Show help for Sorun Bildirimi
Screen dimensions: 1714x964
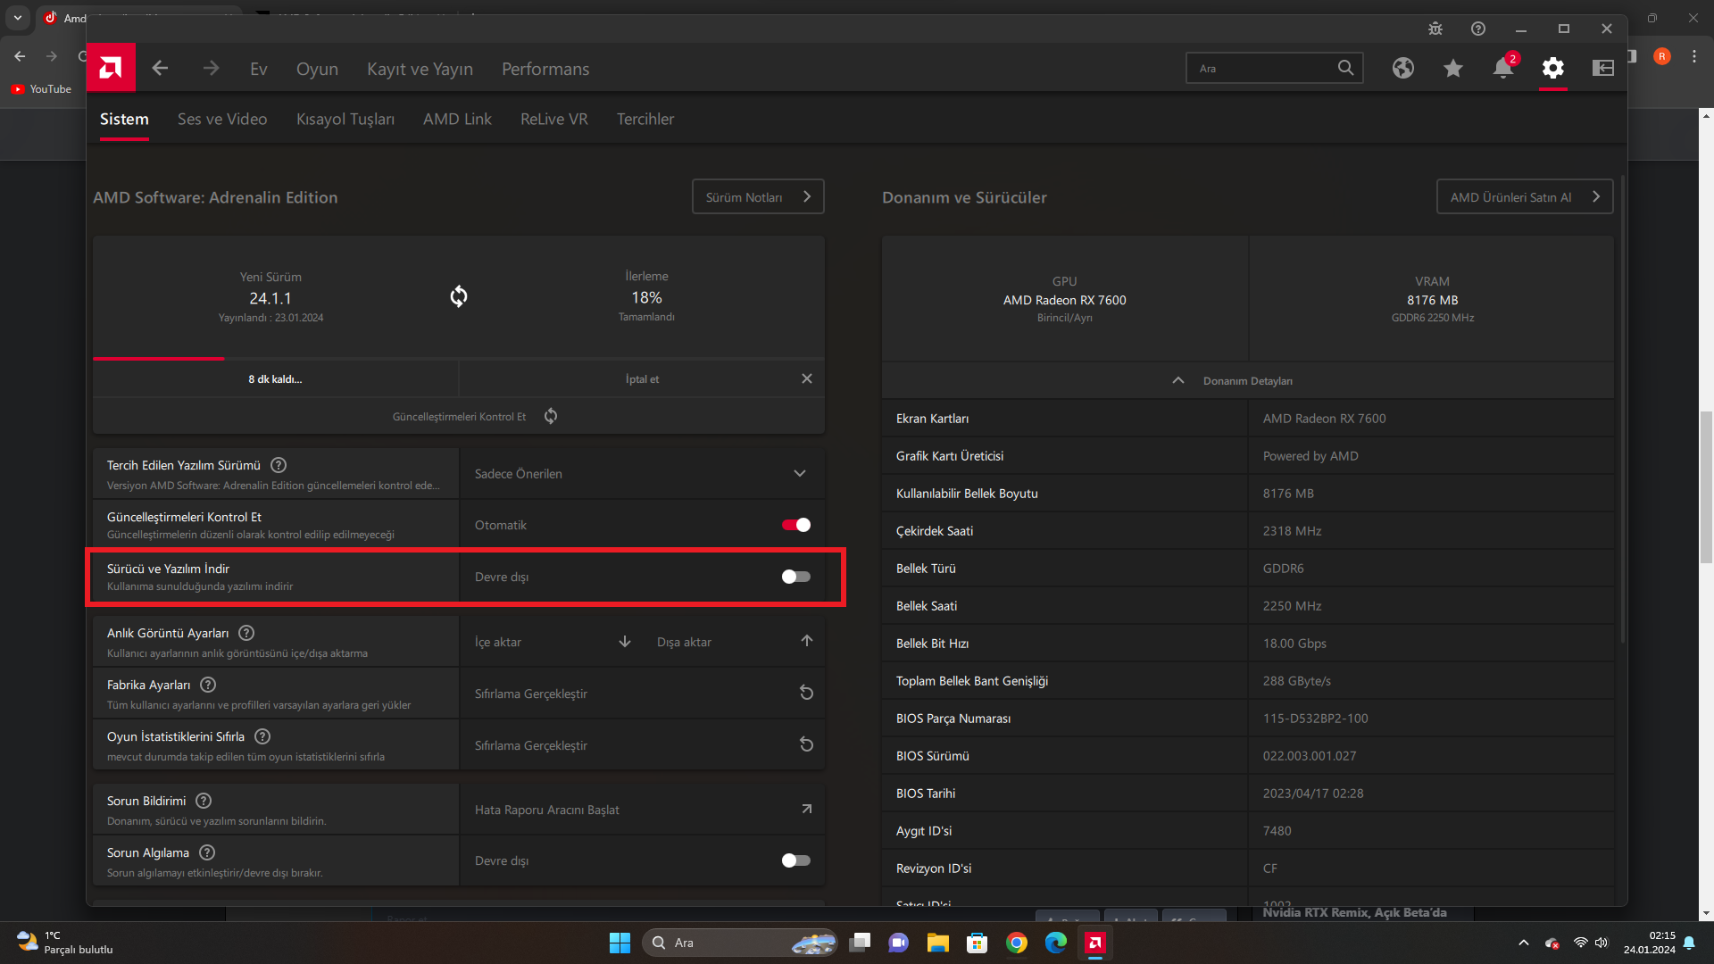click(x=204, y=801)
